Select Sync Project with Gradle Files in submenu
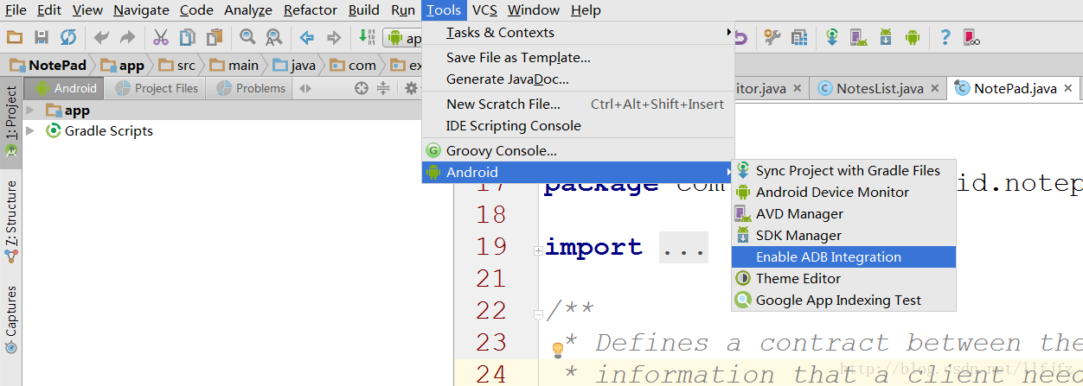Screen dimensions: 1083x386 point(843,171)
